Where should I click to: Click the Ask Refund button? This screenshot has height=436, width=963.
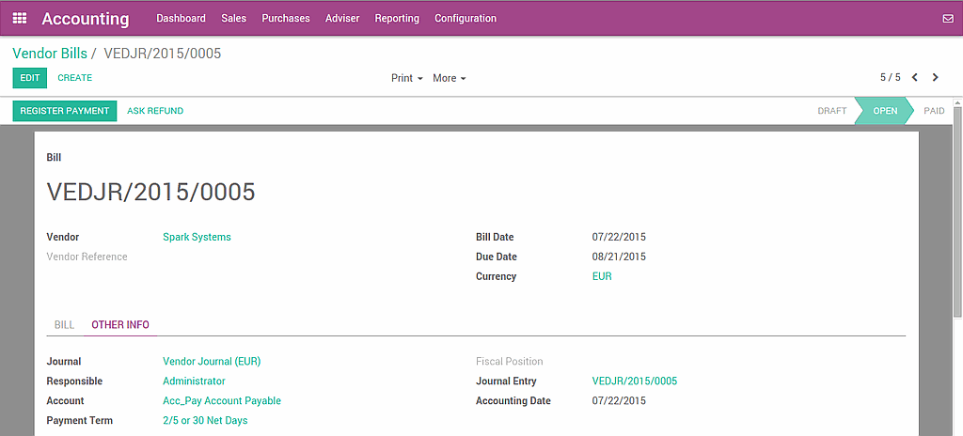click(x=155, y=111)
